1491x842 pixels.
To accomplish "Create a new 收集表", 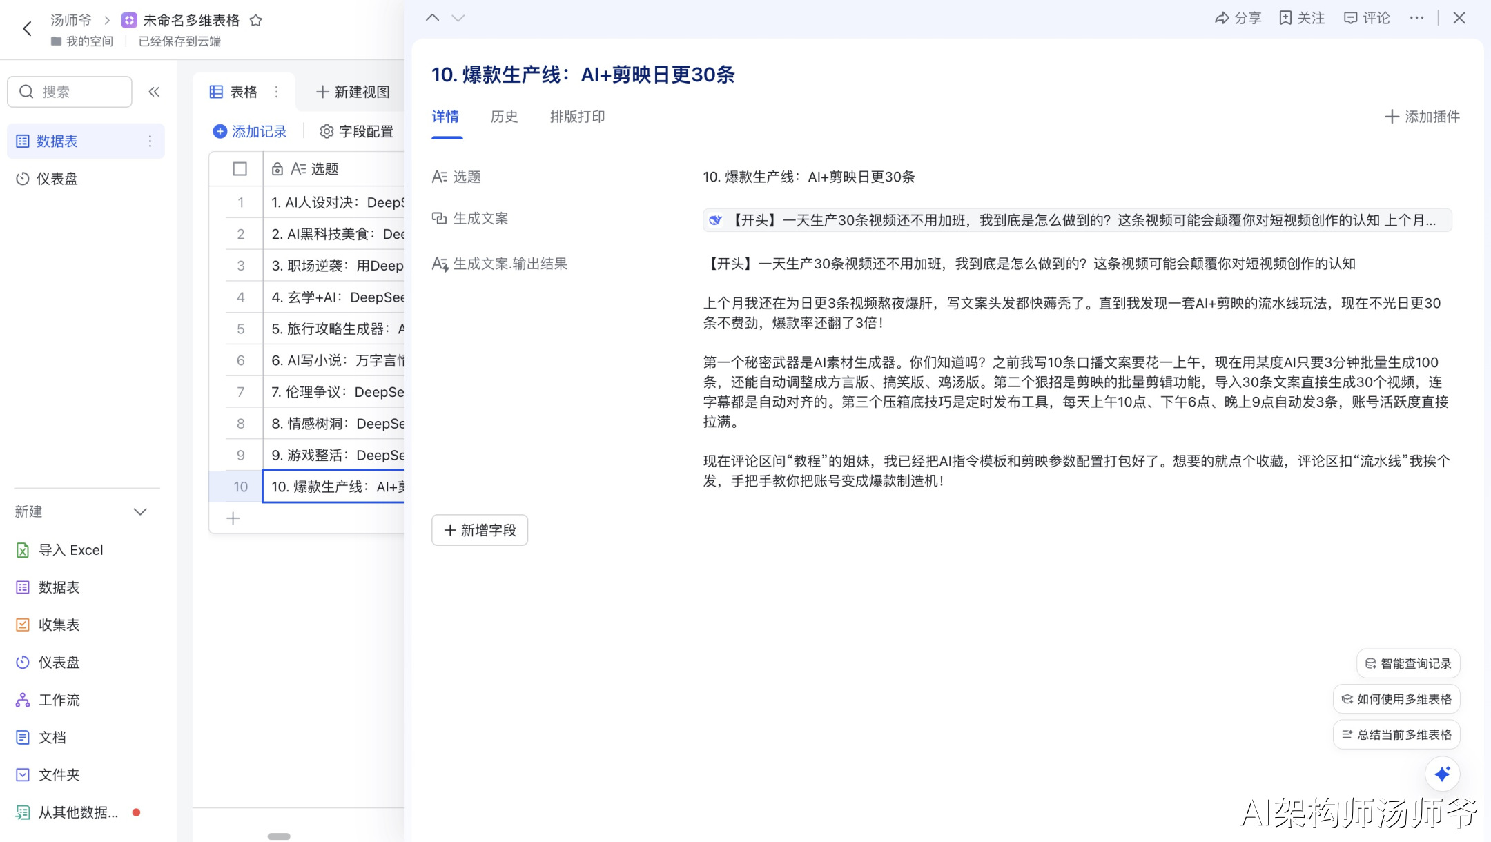I will [x=48, y=625].
